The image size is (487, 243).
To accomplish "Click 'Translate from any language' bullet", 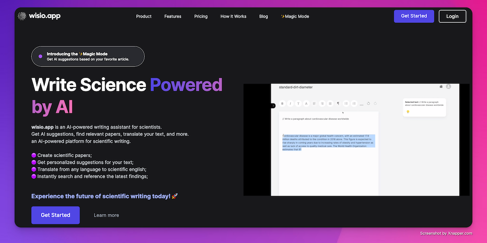I will point(92,169).
